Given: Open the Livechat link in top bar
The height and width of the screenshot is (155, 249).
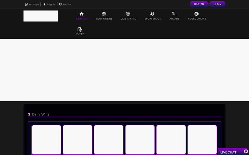Looking at the screenshot, I should click(65, 4).
